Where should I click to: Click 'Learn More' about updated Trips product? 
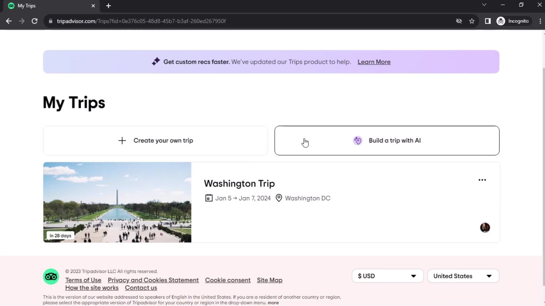[x=374, y=62]
